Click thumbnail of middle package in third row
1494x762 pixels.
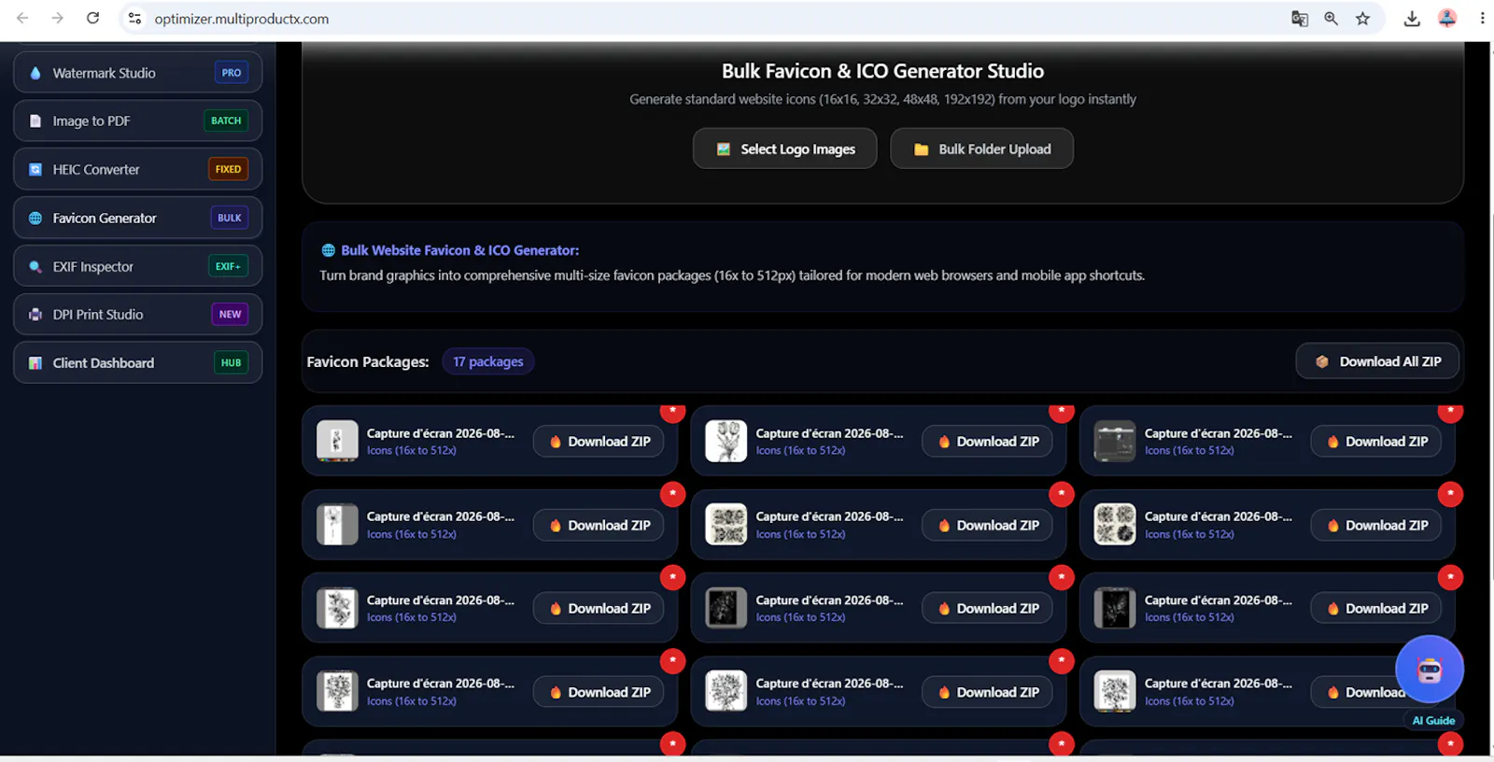(x=726, y=608)
